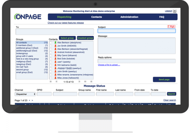Select the brokengroup entry

tap(32, 54)
